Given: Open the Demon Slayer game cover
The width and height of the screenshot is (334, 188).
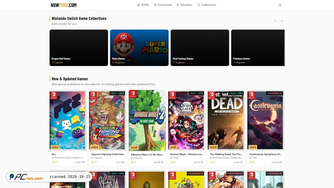Looking at the screenshot, I should [x=187, y=121].
